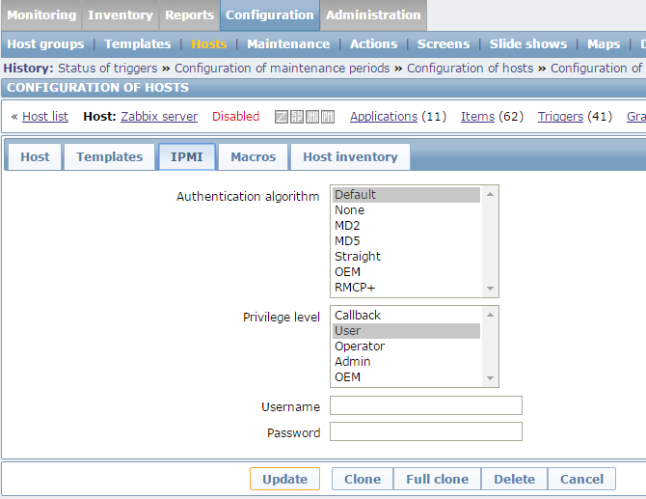Open Items (62) link
Viewport: 646px width, 499px height.
(477, 117)
